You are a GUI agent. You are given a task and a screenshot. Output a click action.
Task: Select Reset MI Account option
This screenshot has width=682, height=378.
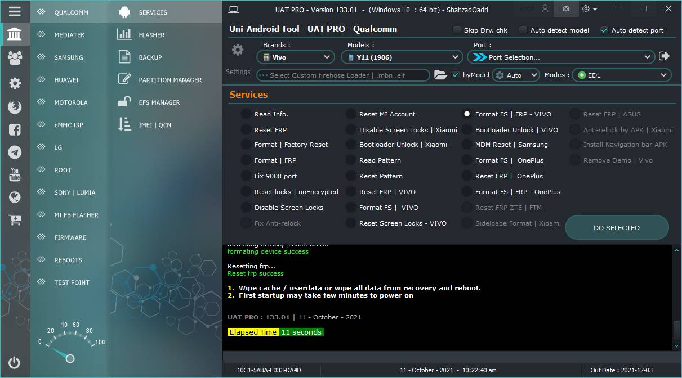click(x=351, y=114)
